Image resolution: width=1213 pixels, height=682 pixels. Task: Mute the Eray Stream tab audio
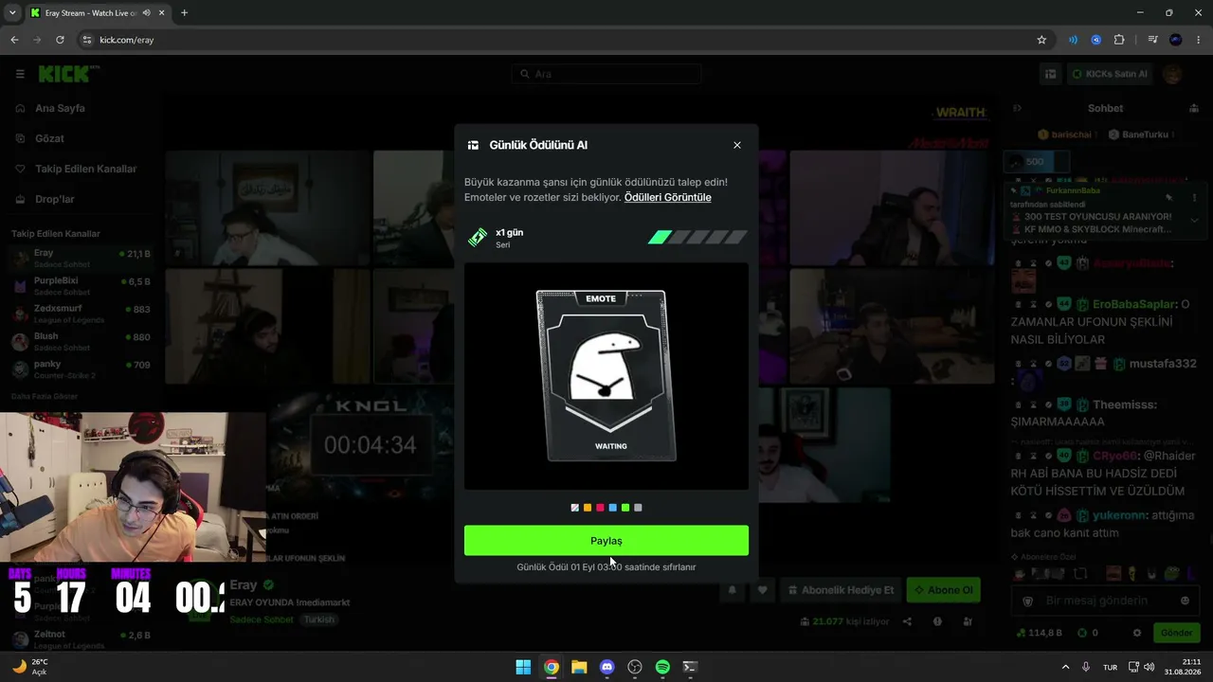(x=147, y=13)
